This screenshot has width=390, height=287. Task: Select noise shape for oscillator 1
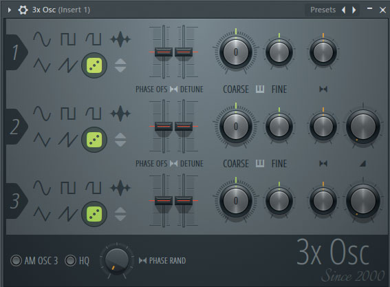pos(120,39)
